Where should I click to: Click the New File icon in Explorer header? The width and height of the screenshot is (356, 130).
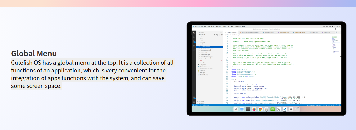pyautogui.click(x=214, y=35)
